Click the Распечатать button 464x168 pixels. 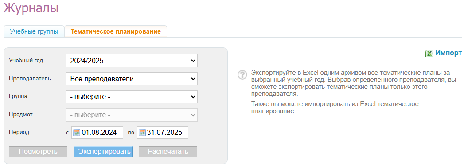click(168, 152)
